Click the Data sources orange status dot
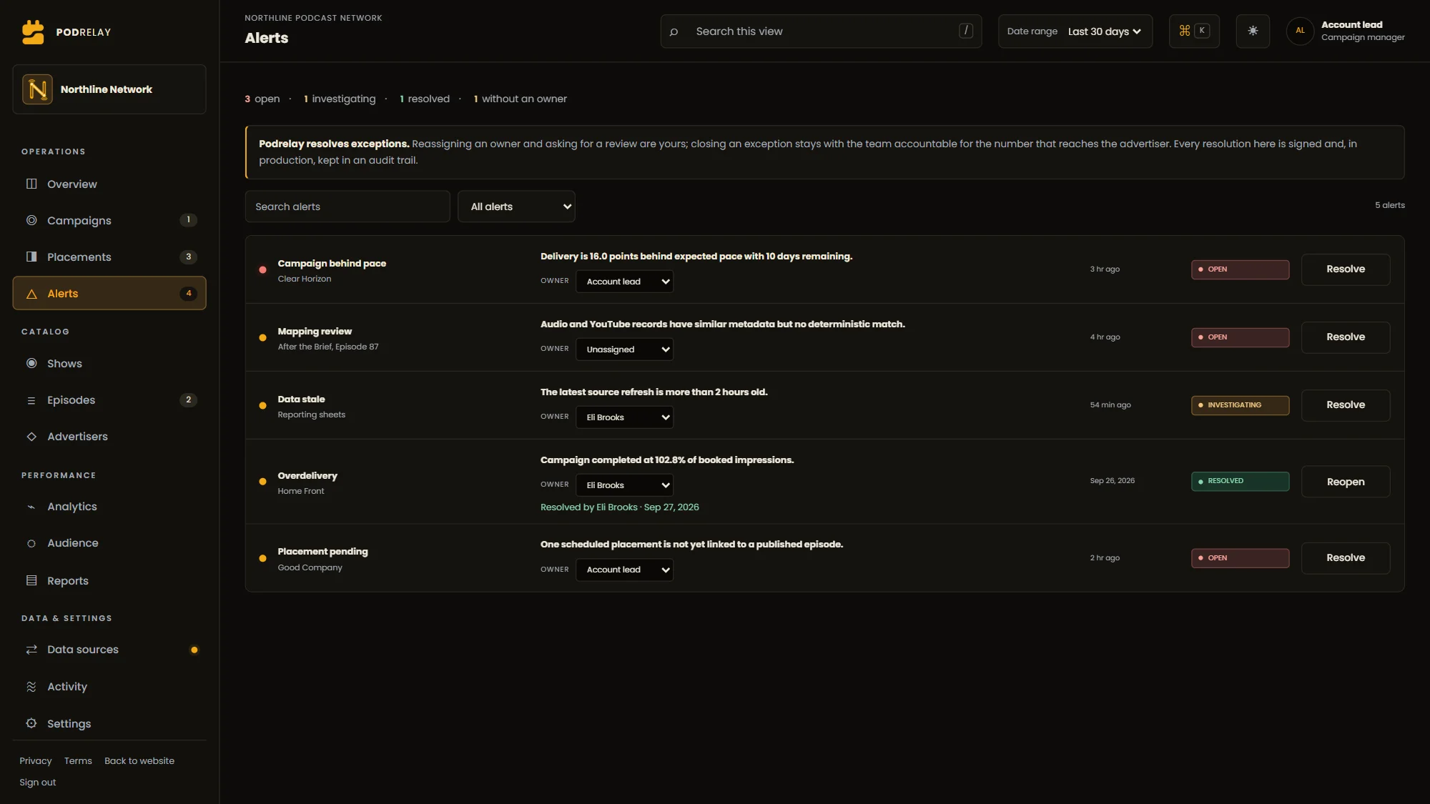 (x=194, y=650)
